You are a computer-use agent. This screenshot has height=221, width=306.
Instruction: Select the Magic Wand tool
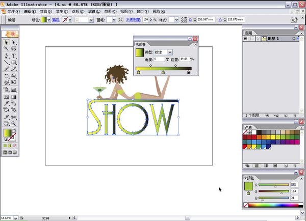(x=6, y=48)
